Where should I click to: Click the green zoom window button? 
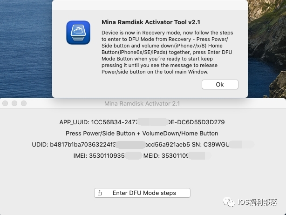click(24, 103)
